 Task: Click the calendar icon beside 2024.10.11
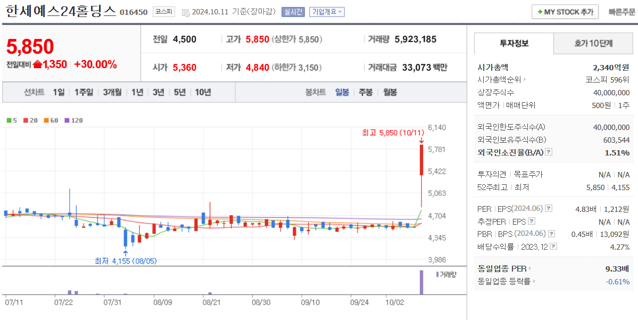click(186, 12)
